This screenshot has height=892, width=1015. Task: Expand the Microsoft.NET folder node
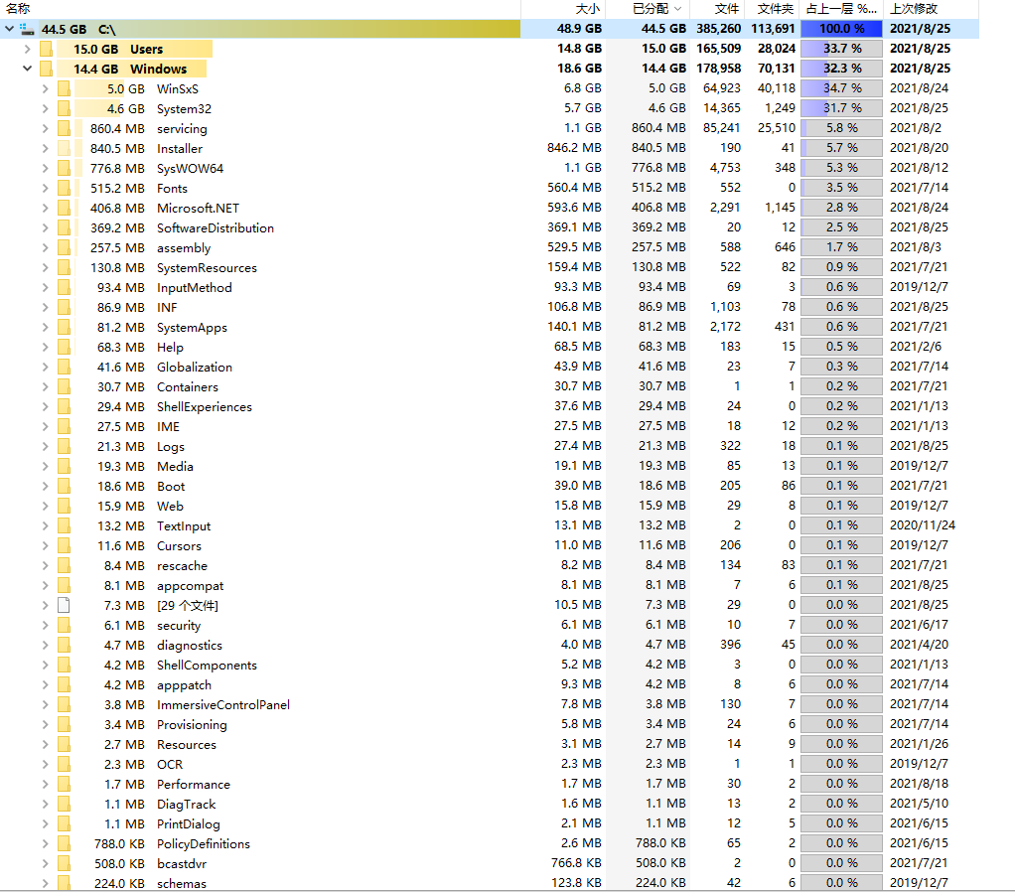[45, 208]
